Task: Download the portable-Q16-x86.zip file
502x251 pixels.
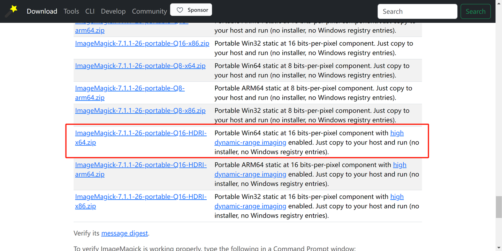Action: pos(142,44)
